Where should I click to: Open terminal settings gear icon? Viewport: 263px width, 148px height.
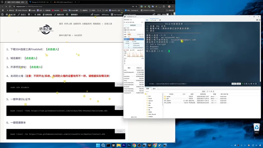pos(251,84)
